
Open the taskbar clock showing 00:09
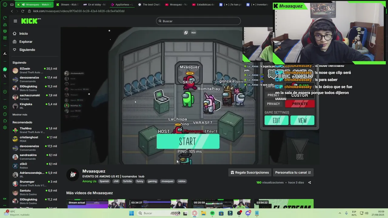(x=379, y=213)
